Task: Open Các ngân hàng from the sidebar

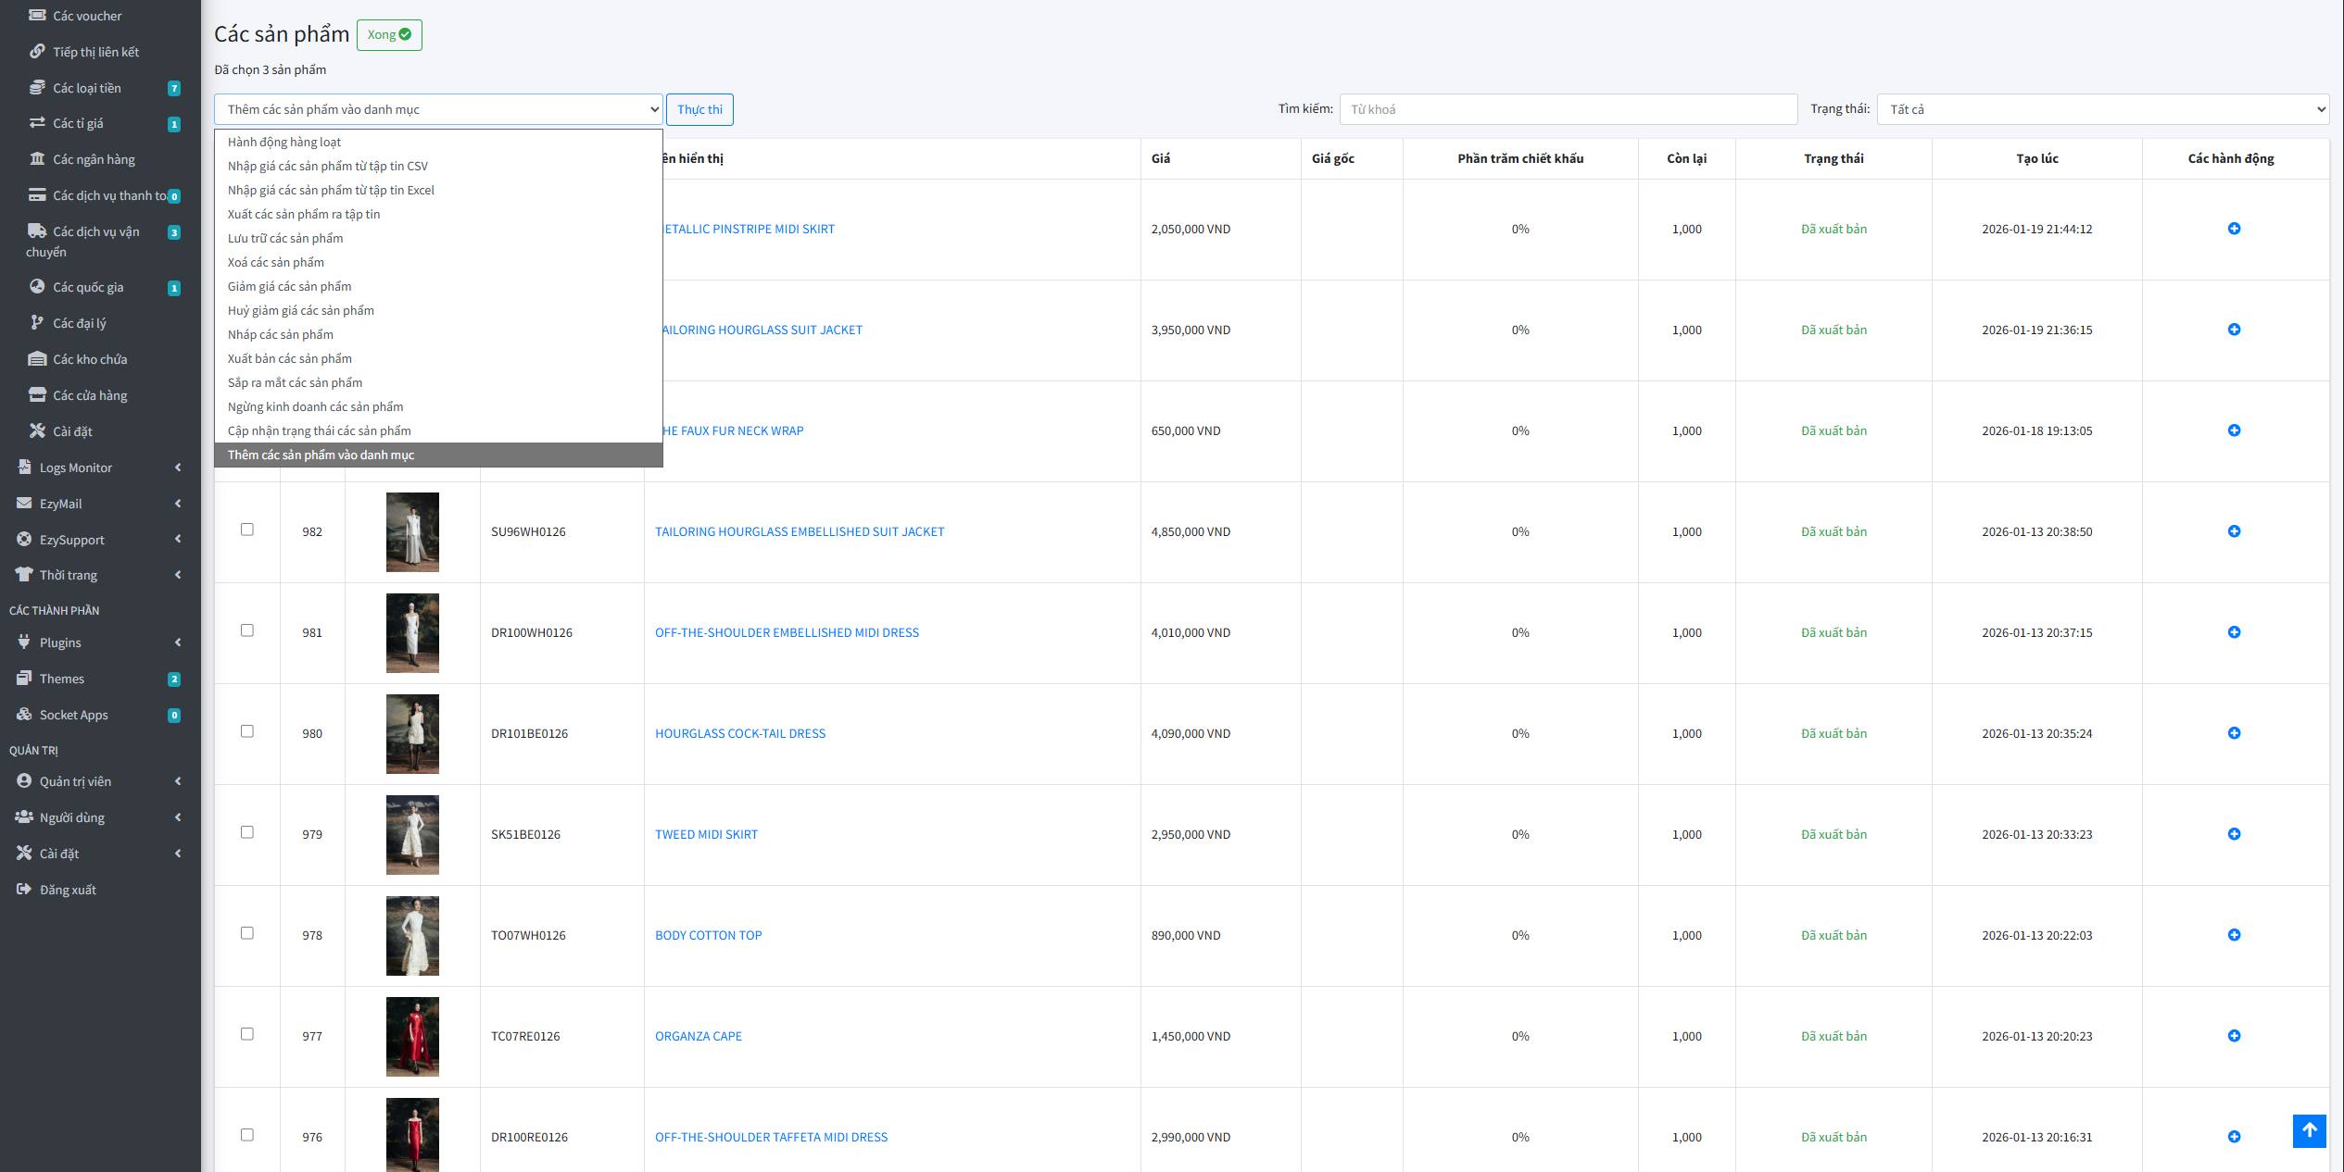Action: point(94,159)
